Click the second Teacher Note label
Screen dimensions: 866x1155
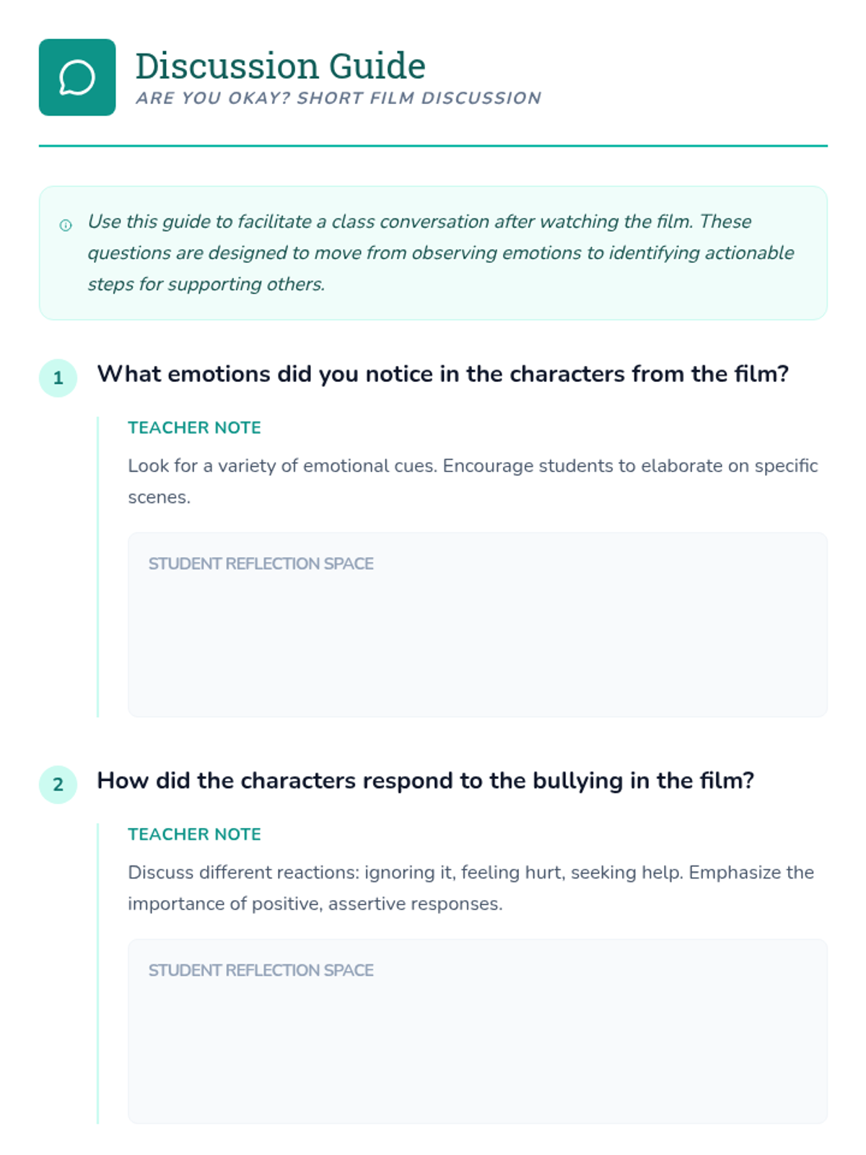(x=194, y=834)
